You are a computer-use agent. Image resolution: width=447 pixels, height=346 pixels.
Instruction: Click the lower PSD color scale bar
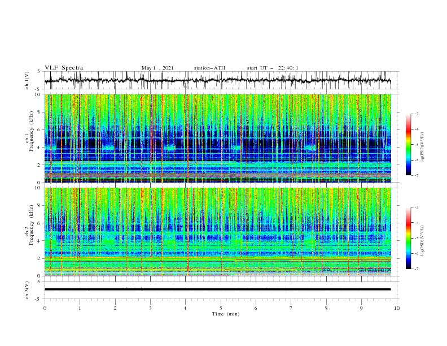[x=408, y=238]
